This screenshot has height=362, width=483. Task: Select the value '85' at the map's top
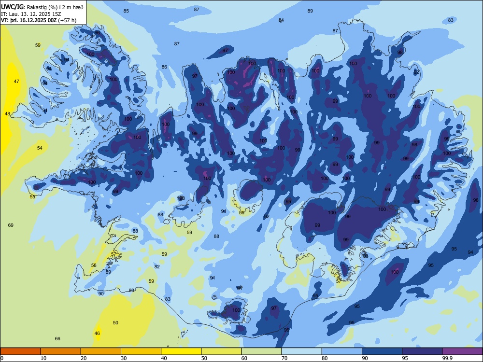126,11
